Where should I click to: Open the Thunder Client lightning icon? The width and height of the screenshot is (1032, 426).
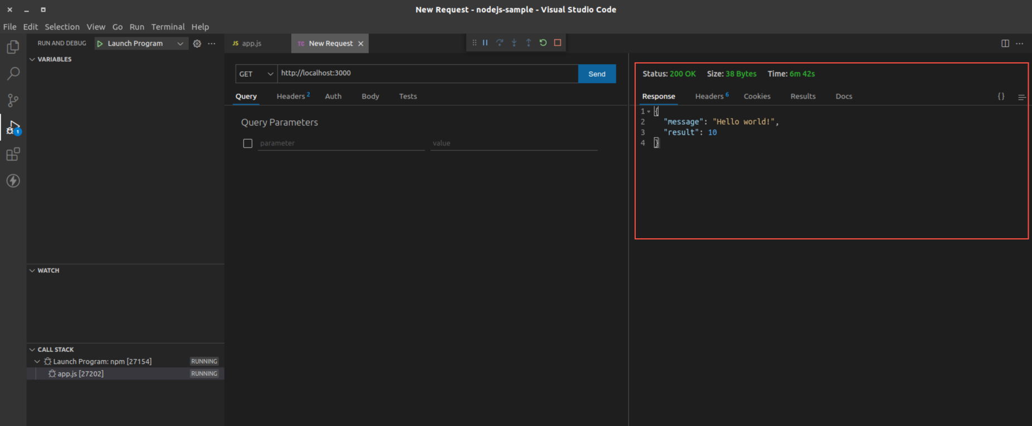click(13, 181)
